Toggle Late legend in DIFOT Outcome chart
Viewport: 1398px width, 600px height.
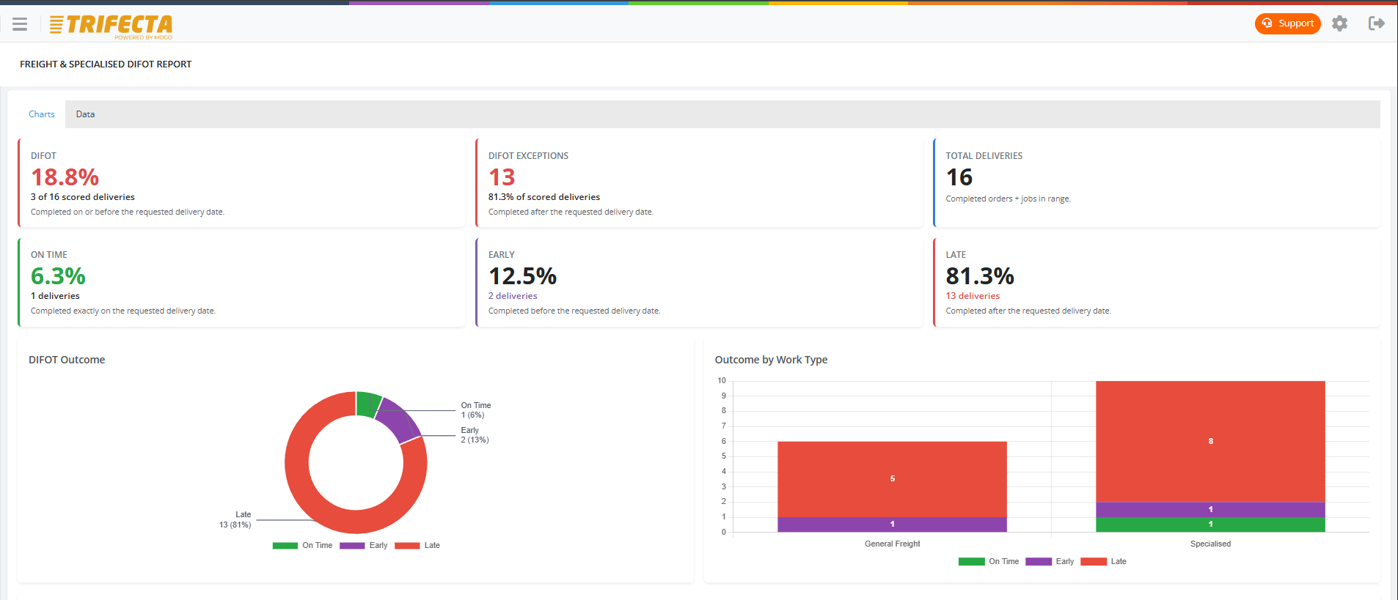[x=417, y=545]
